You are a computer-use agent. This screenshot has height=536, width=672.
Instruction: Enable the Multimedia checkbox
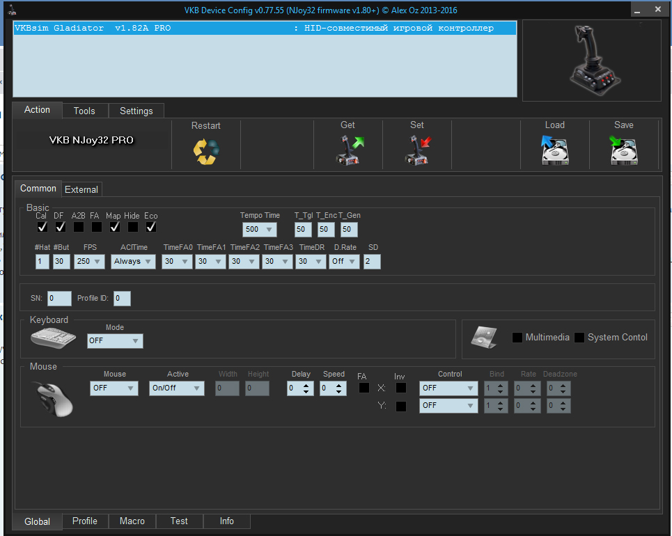517,338
